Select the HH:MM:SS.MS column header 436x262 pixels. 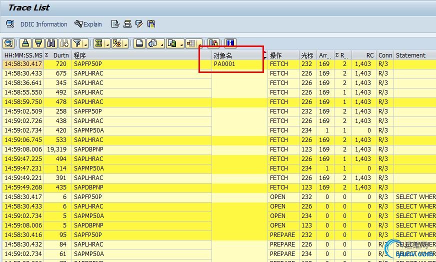pyautogui.click(x=23, y=55)
